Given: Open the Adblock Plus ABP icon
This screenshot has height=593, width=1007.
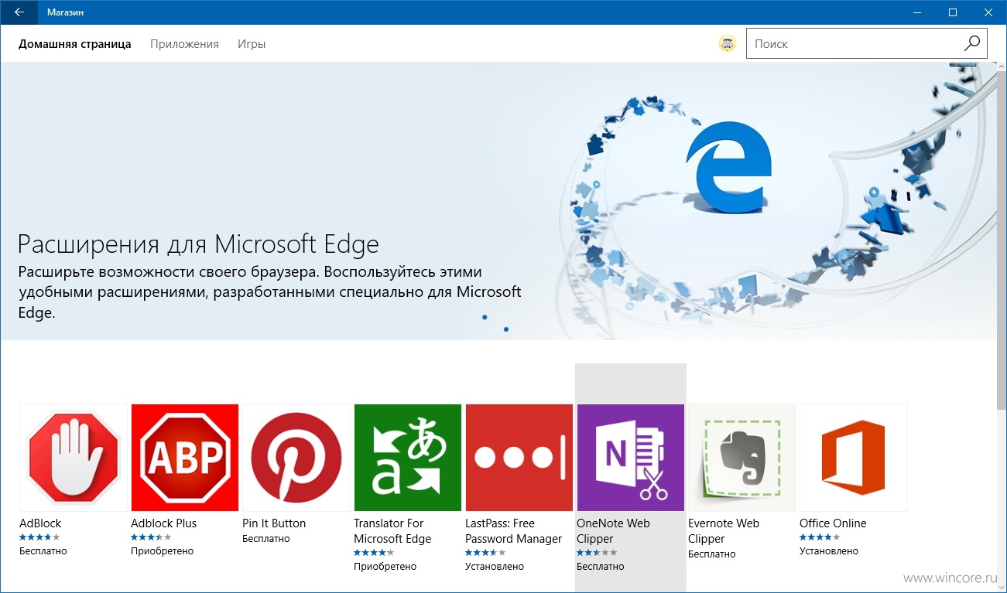Looking at the screenshot, I should 185,458.
